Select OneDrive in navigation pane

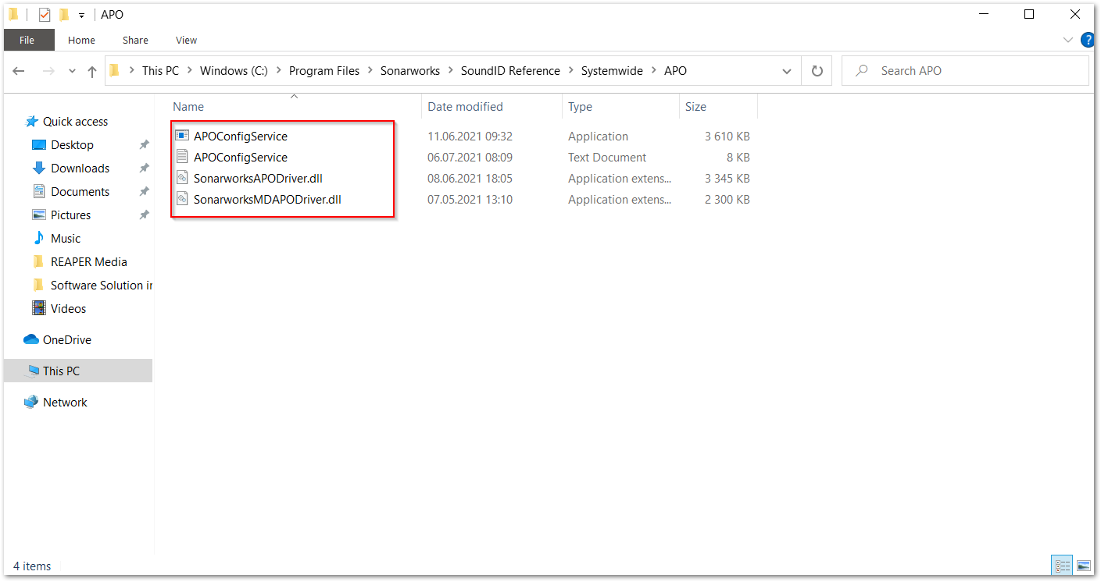coord(66,340)
